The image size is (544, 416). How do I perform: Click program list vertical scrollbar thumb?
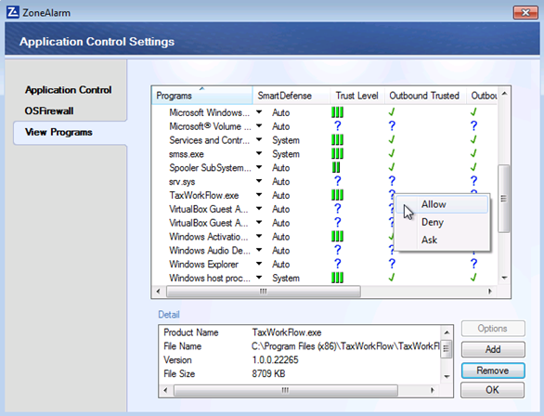click(x=504, y=199)
